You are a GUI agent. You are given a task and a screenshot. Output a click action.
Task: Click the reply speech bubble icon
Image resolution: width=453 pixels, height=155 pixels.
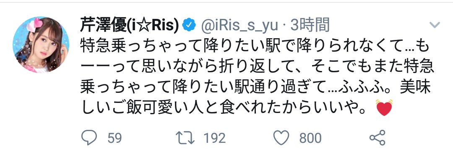[x=89, y=138]
